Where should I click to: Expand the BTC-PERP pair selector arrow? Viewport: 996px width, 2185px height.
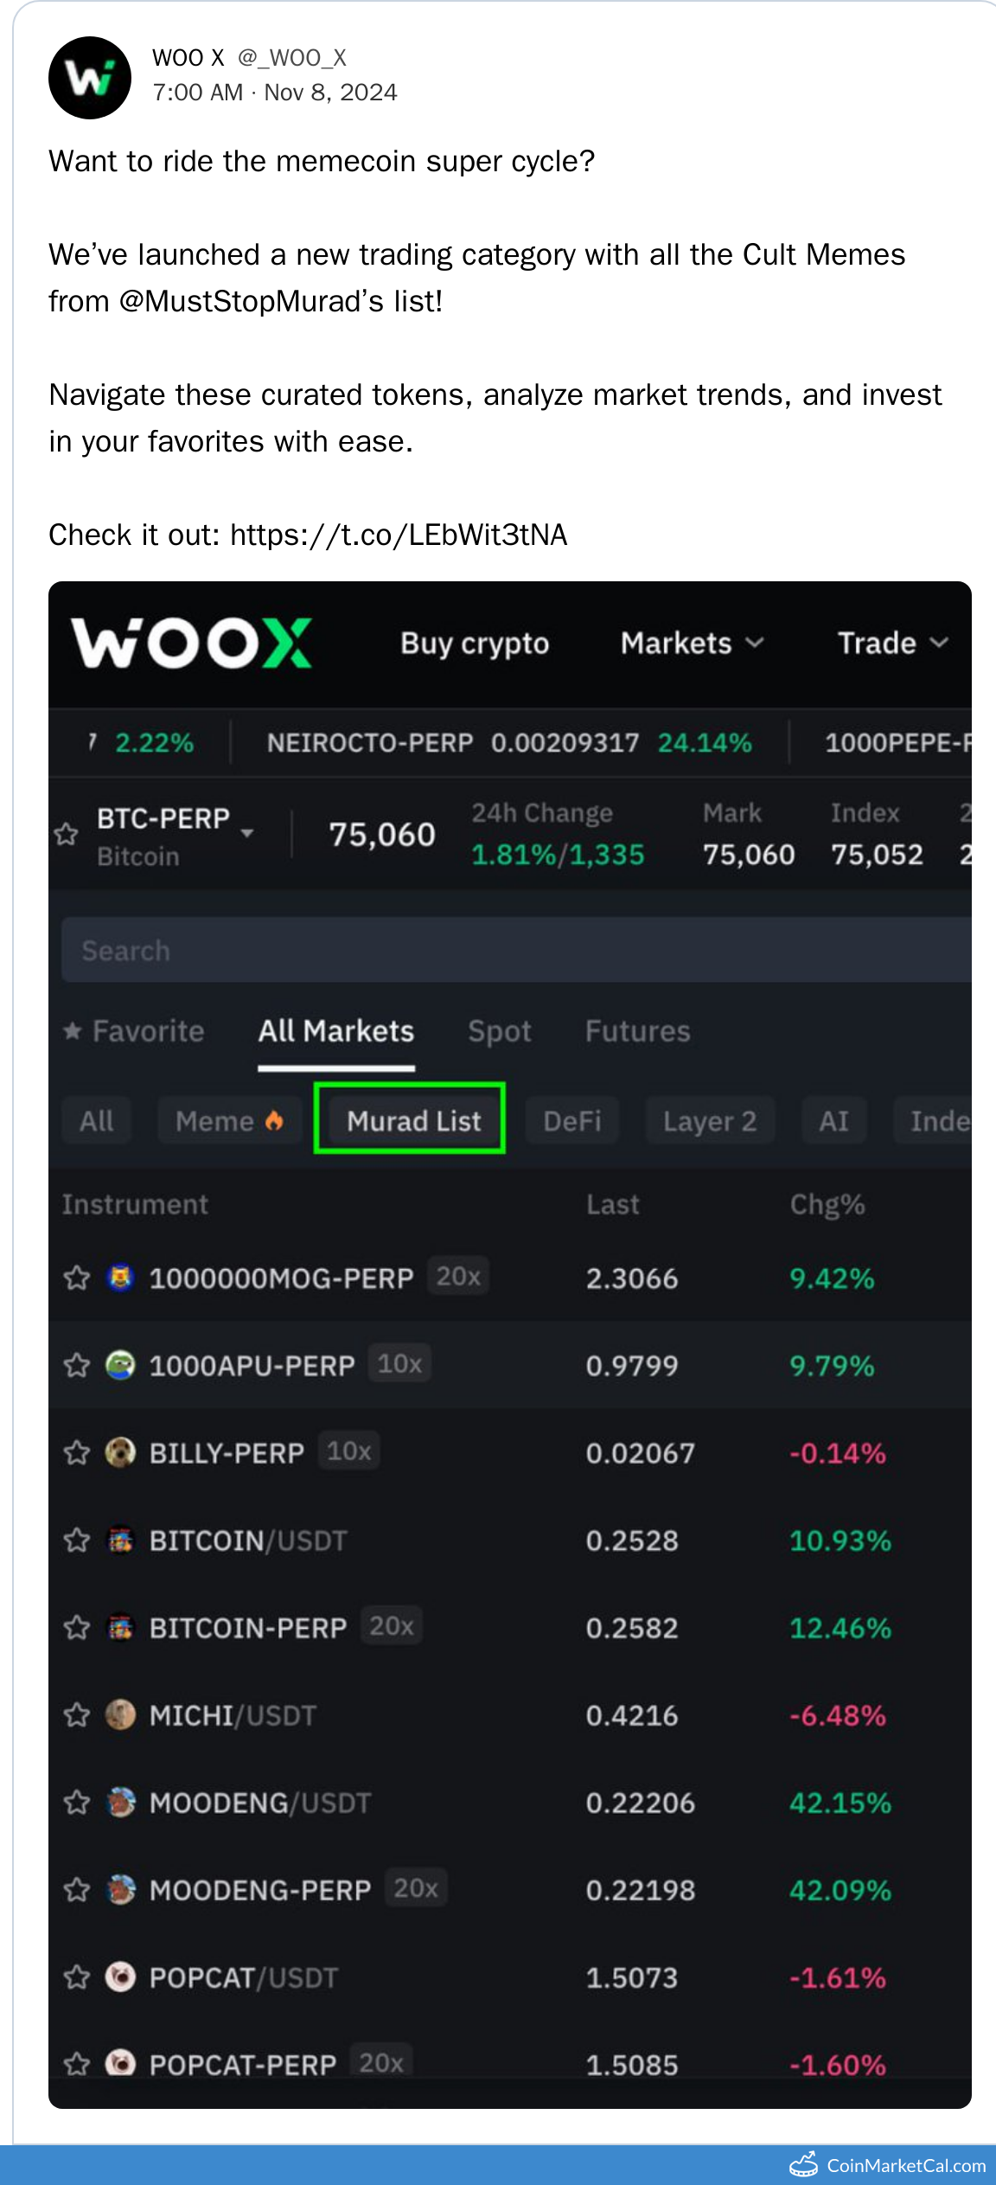click(248, 833)
